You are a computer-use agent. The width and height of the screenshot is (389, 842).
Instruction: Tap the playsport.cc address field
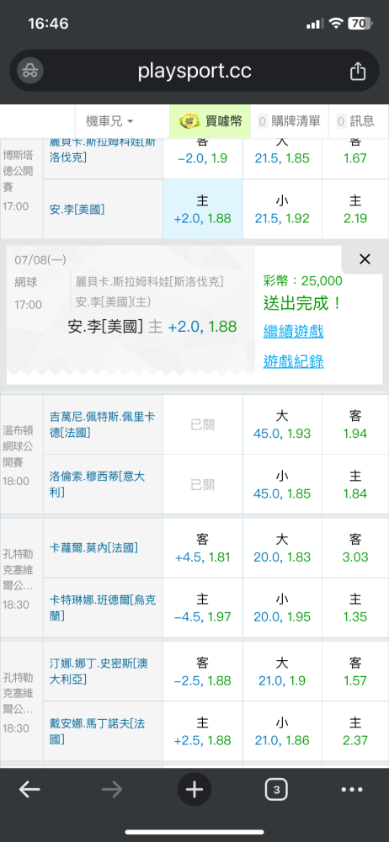pos(194,71)
